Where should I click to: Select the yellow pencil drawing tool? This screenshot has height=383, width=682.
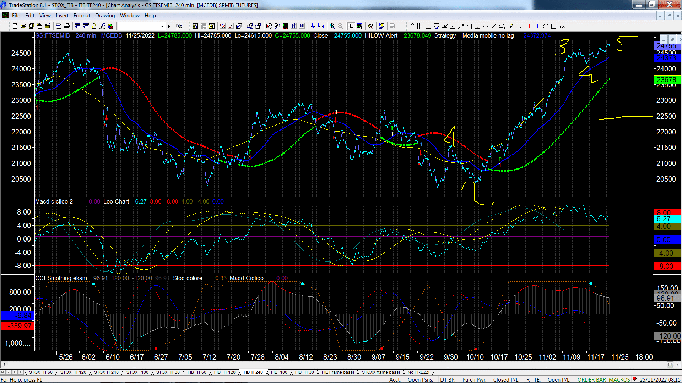click(x=510, y=26)
